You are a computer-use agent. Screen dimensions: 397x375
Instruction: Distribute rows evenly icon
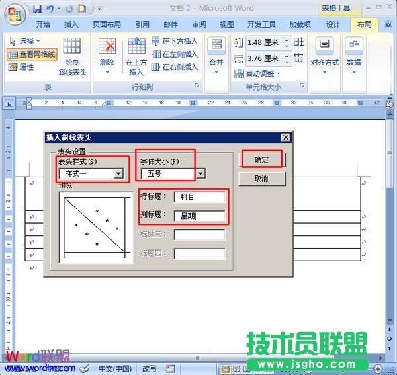coord(299,42)
